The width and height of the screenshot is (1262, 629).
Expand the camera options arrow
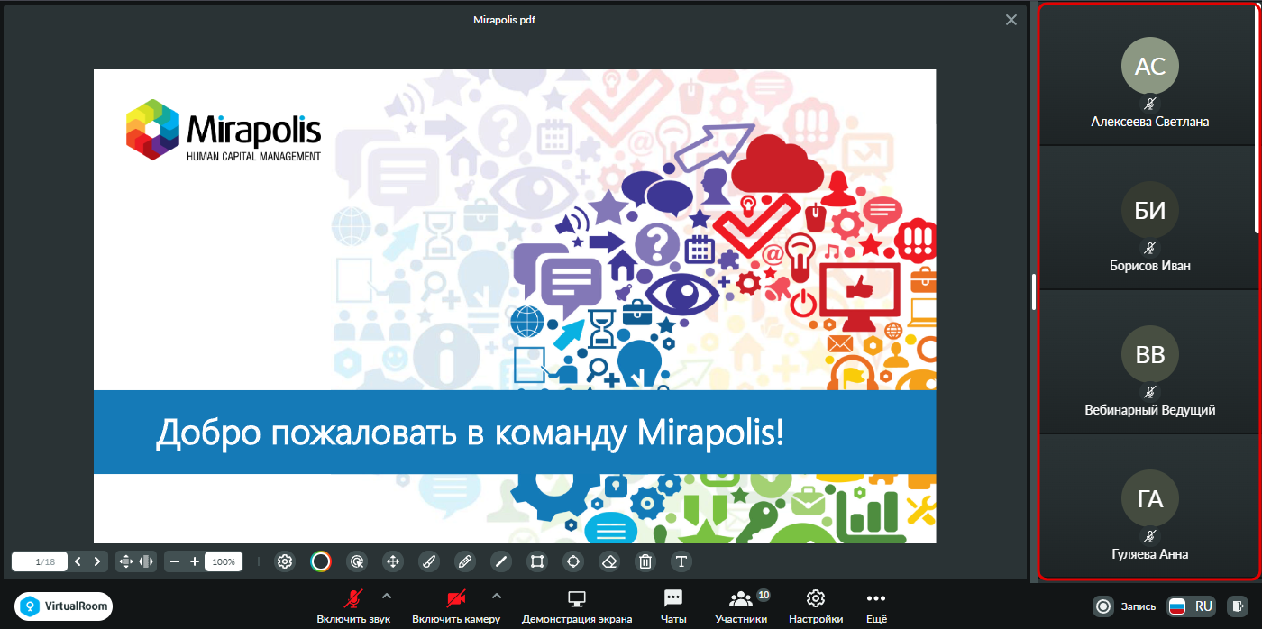(497, 596)
